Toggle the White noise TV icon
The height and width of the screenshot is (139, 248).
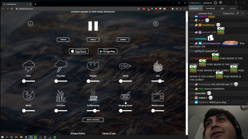coord(158,96)
